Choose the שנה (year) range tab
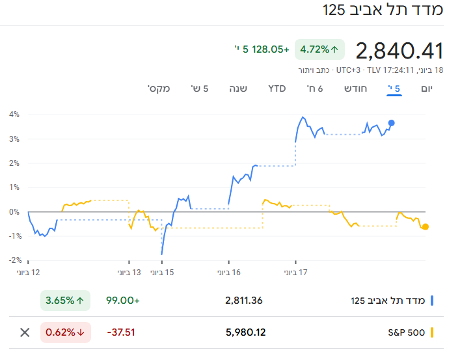Screen dimensions: 460x350 [x=238, y=88]
